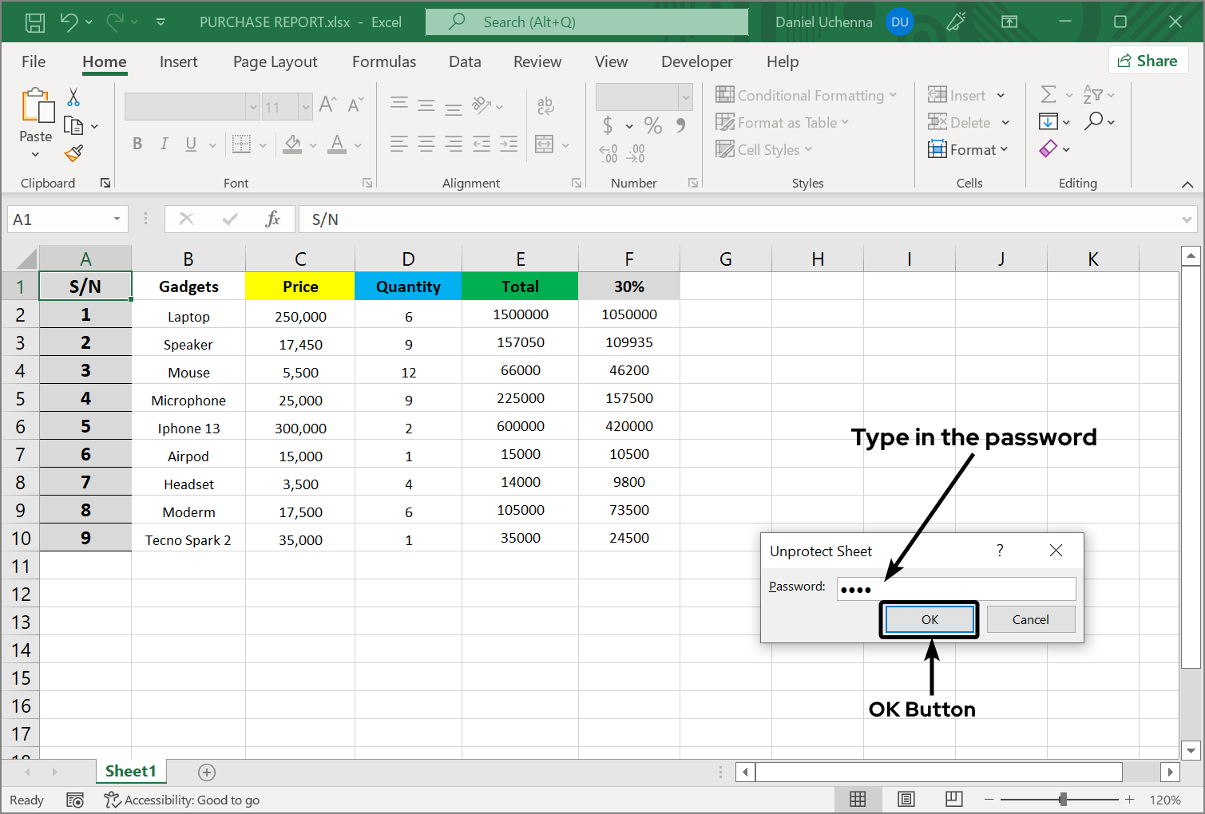Screen dimensions: 1205x814
Task: Click the password input field
Action: [956, 588]
